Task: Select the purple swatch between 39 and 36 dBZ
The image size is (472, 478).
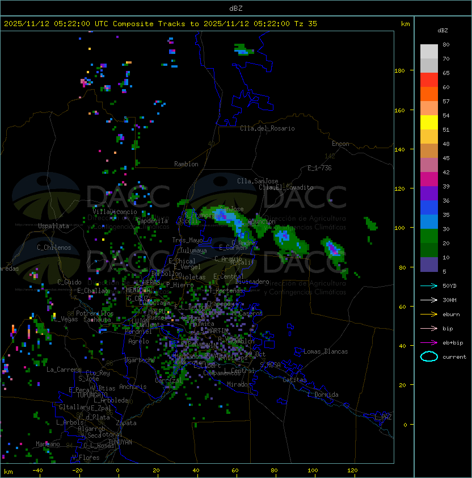Action: coord(429,194)
